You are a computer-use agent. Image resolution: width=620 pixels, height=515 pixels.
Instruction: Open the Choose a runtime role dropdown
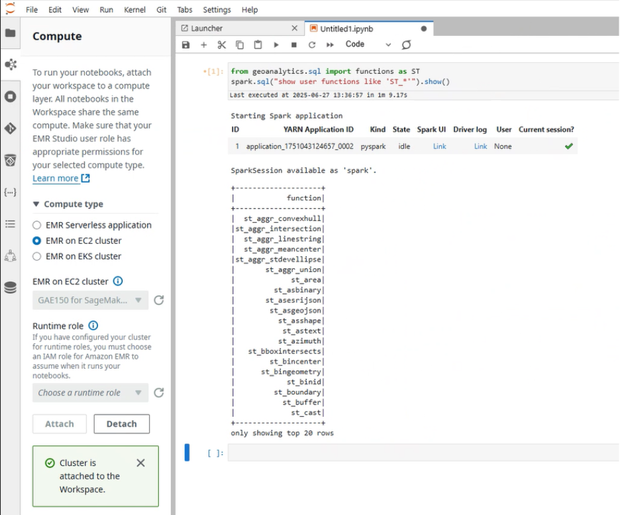tap(90, 393)
